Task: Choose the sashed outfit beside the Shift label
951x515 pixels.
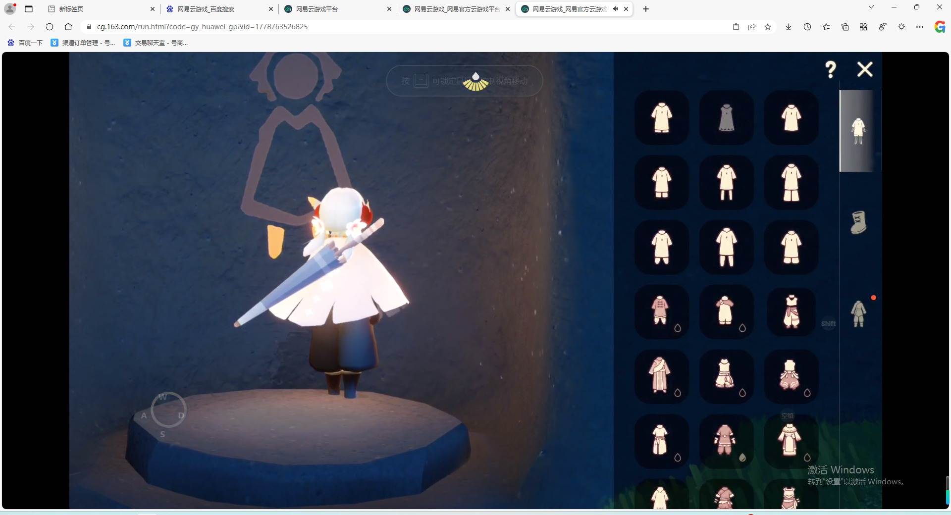Action: (792, 312)
